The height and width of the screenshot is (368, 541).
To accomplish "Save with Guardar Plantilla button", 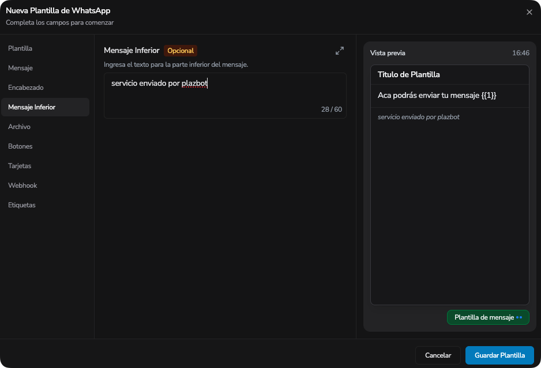I will tap(499, 355).
